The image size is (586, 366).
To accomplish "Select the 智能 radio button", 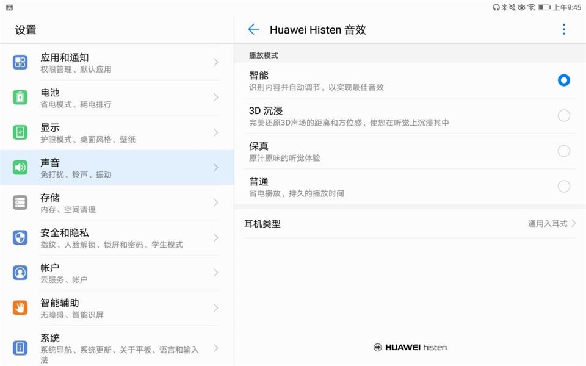I will coord(563,81).
